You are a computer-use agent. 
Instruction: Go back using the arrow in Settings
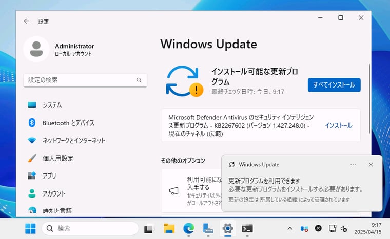pos(27,21)
